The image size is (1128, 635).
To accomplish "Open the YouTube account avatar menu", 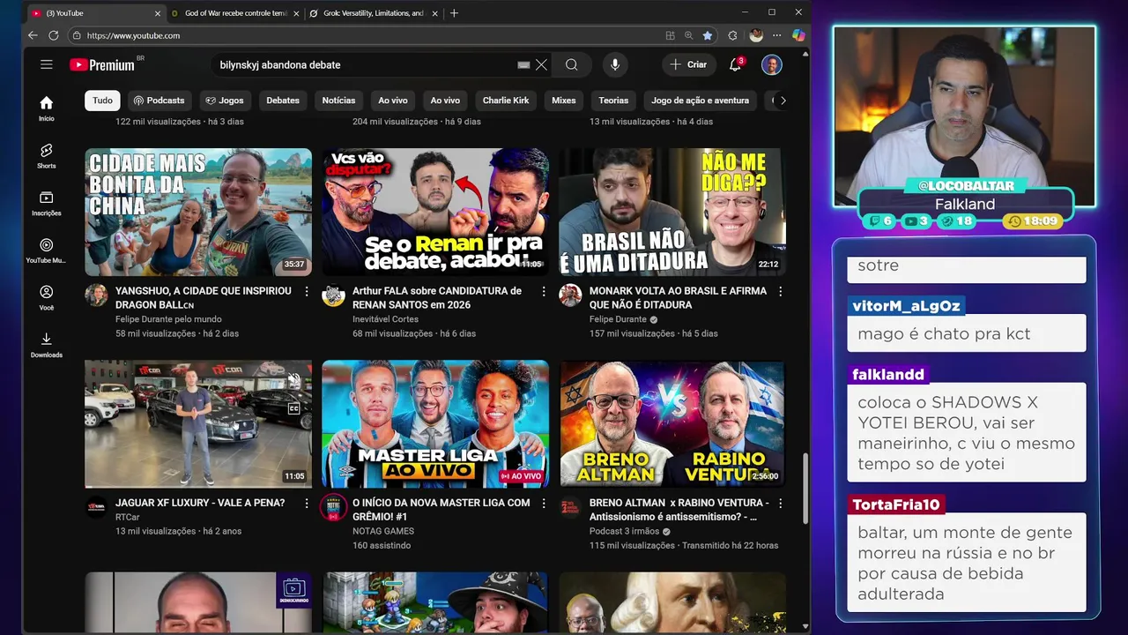I will point(772,64).
